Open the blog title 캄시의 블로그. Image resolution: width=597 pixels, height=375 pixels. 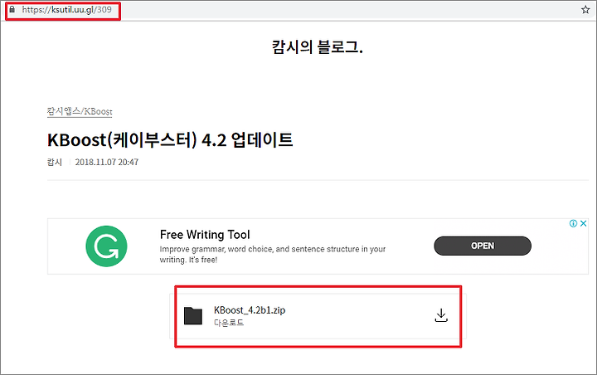[x=317, y=47]
